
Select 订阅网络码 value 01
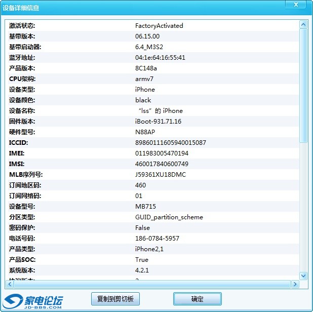click(139, 196)
